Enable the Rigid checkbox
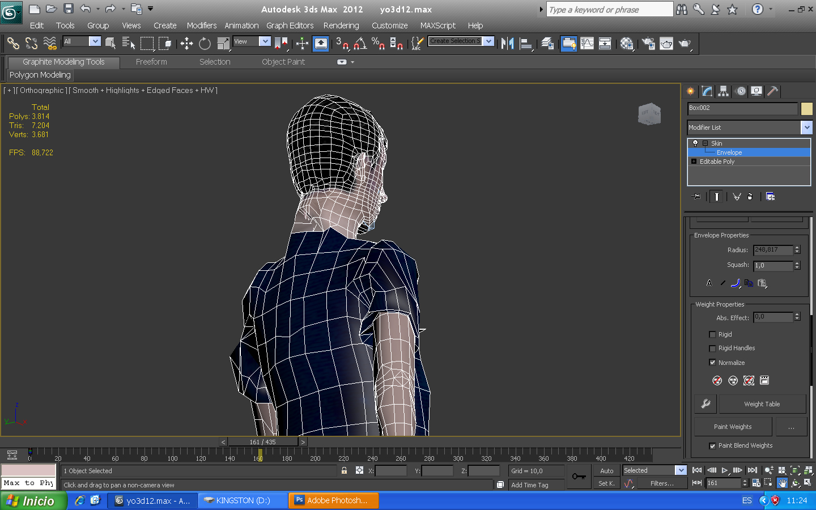Image resolution: width=816 pixels, height=510 pixels. [x=712, y=334]
